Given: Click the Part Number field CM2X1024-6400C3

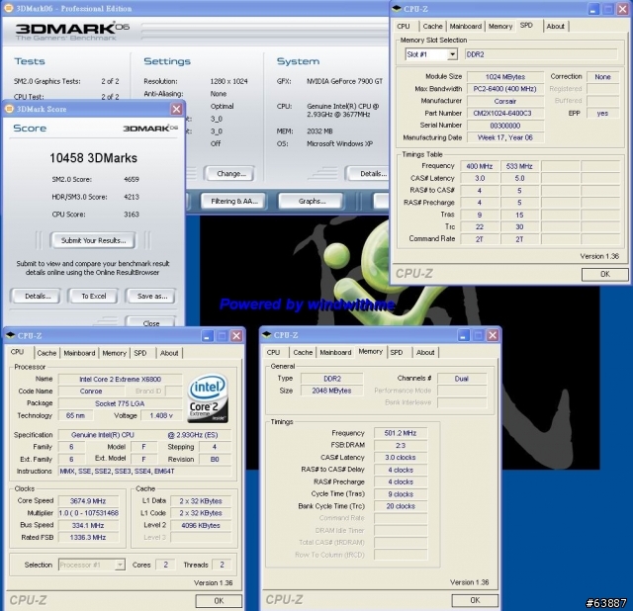Looking at the screenshot, I should coord(505,114).
